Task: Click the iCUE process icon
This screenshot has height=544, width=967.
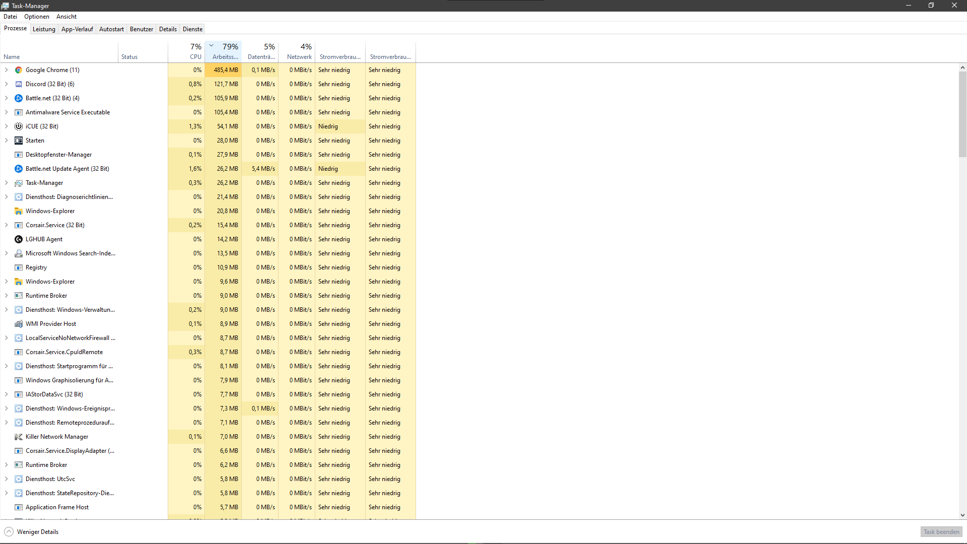Action: pos(19,126)
